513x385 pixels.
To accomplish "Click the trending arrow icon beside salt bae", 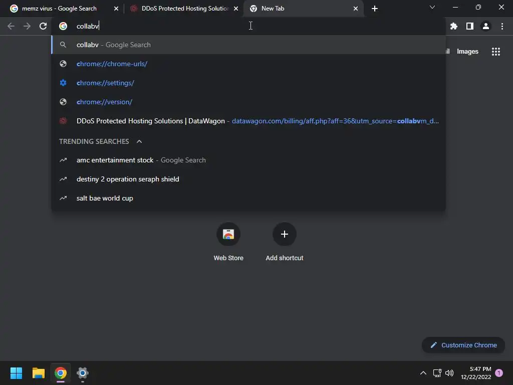I will click(x=63, y=198).
